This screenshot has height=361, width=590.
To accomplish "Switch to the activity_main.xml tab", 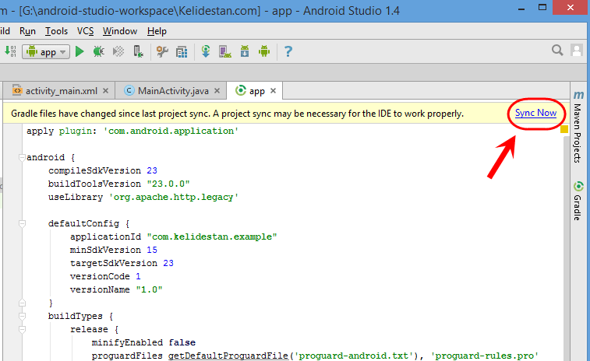I will 61,91.
